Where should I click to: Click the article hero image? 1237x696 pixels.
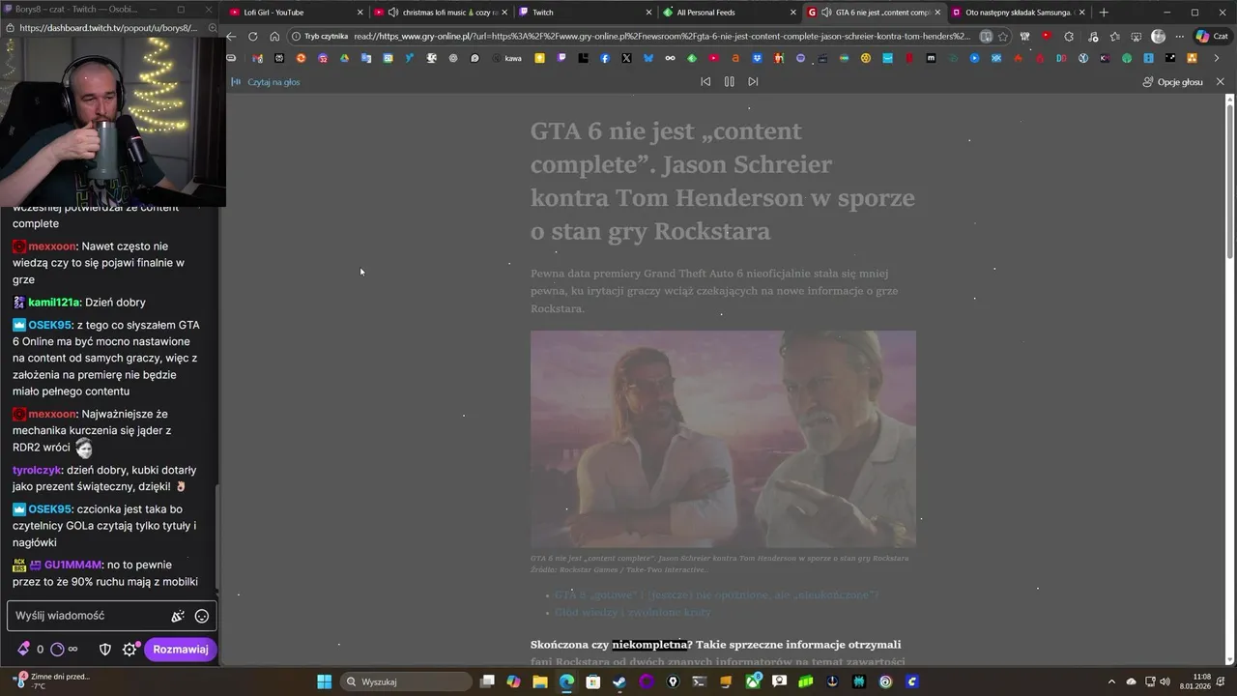(x=723, y=439)
